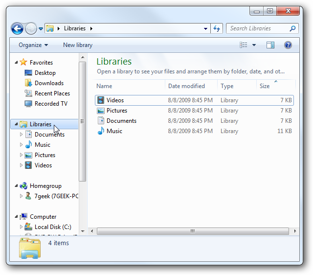The image size is (313, 275).
Task: Click Documents icon in navigation pane
Action: [x=28, y=134]
